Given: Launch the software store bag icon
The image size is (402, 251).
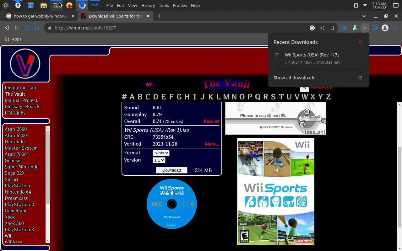Looking at the screenshot, I should tap(31, 5).
